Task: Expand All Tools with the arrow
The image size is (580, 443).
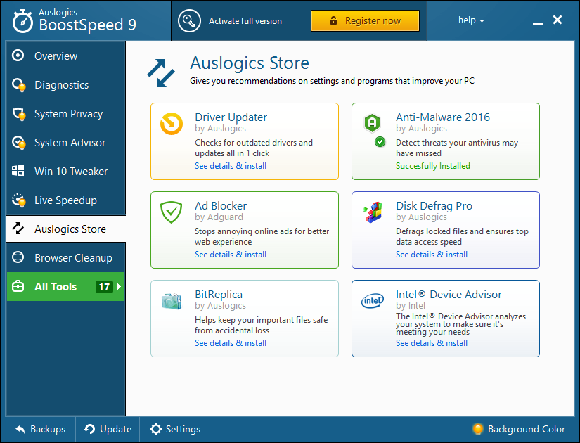Action: click(119, 286)
